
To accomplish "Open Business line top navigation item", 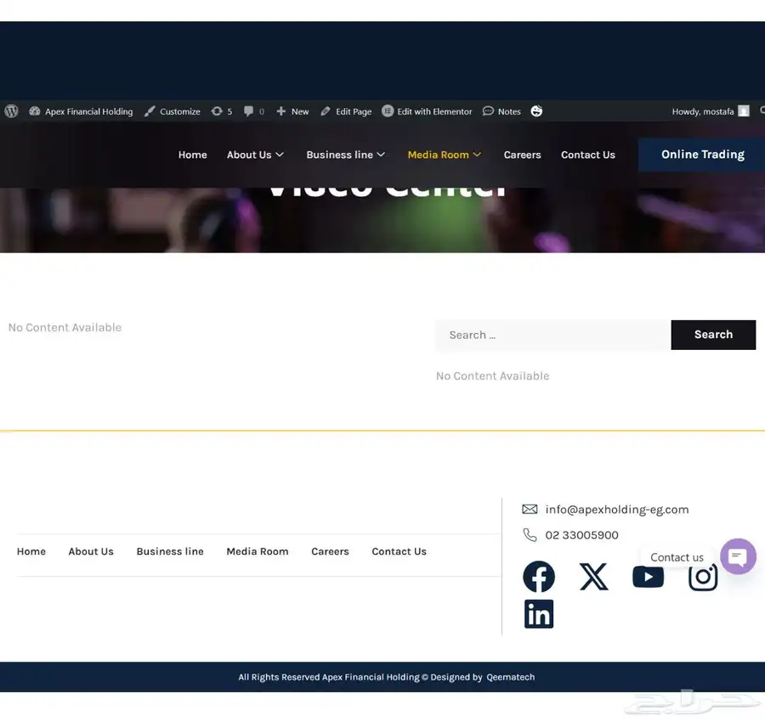I will pos(339,155).
